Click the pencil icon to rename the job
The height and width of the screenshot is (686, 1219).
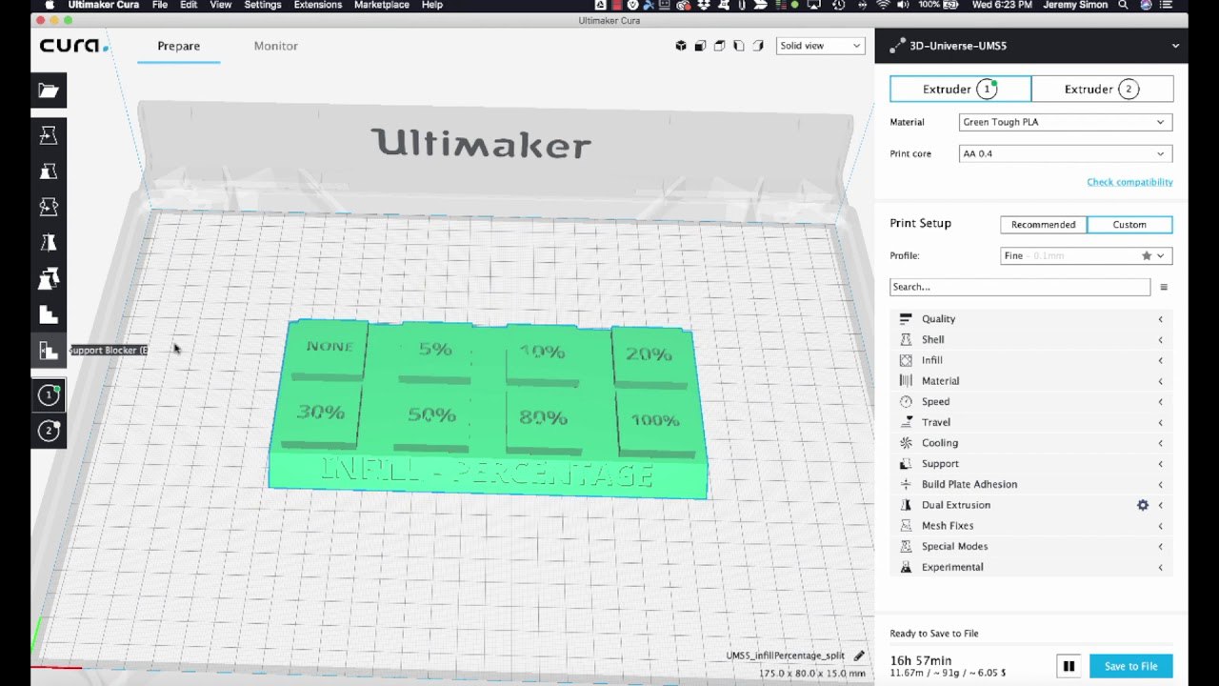coord(859,656)
